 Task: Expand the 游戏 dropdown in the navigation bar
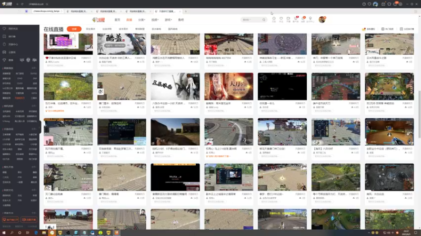[168, 20]
